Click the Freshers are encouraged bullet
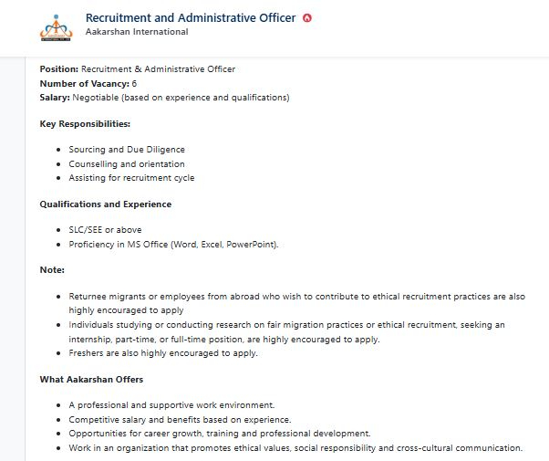549x461 pixels. 163,353
